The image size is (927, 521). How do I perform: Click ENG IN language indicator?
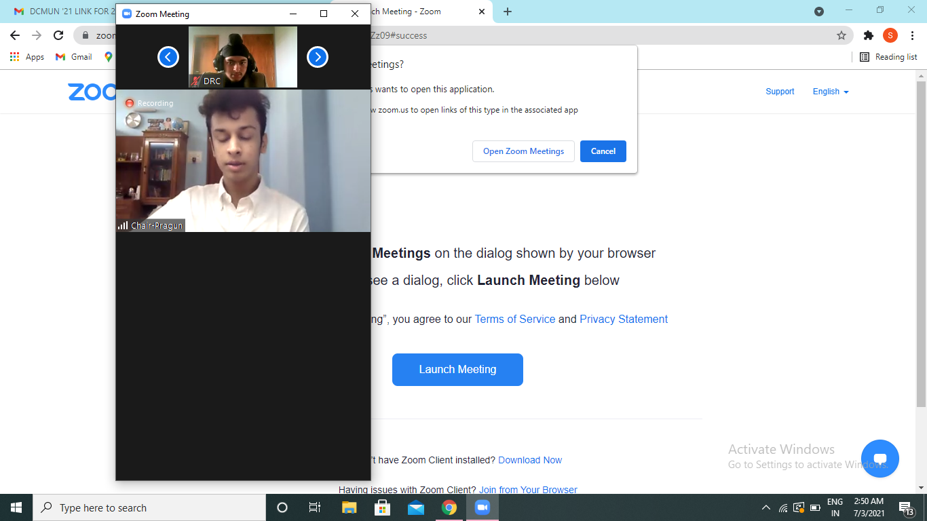[835, 507]
